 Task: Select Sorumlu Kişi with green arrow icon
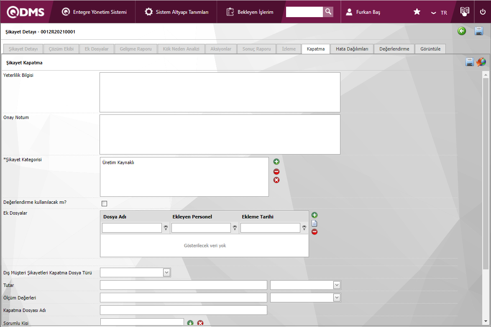(x=190, y=323)
